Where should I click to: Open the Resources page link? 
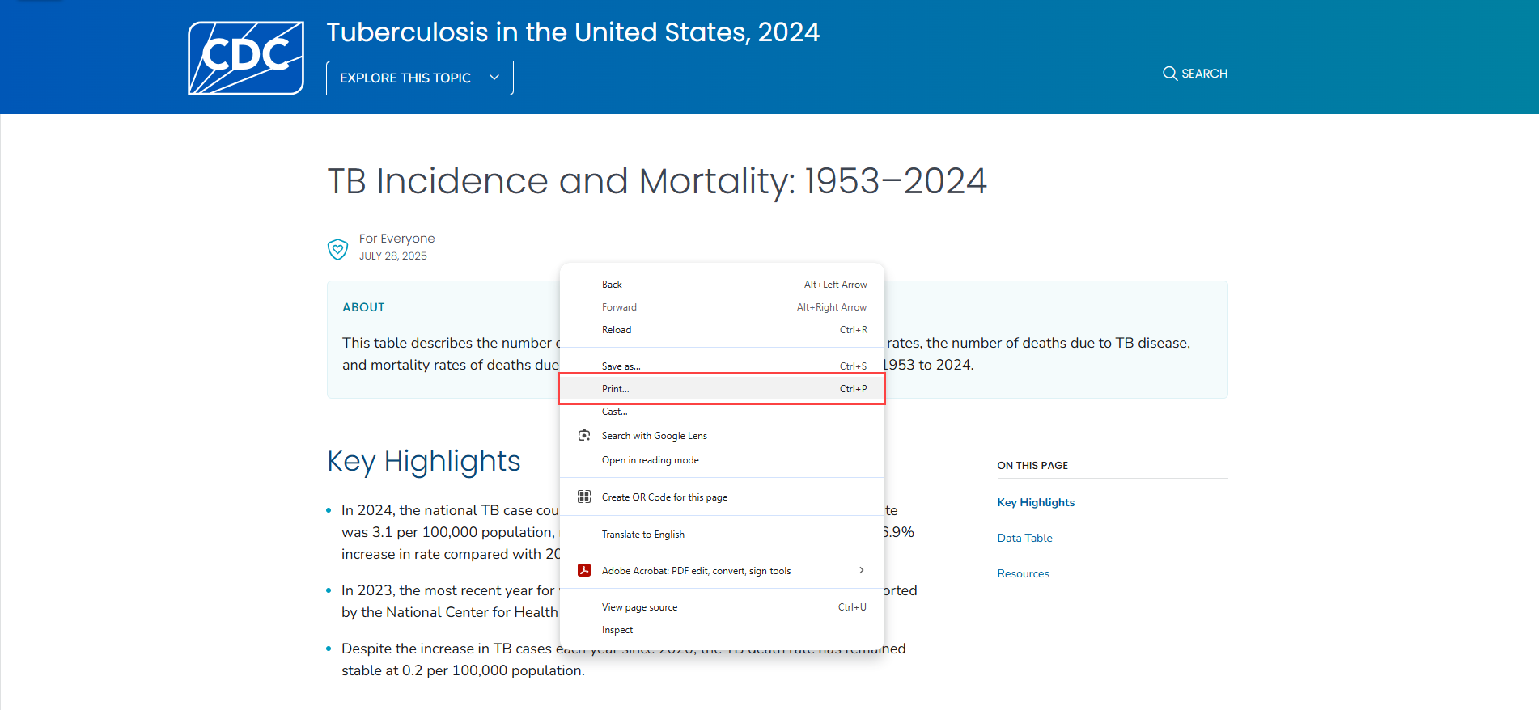coord(1023,573)
